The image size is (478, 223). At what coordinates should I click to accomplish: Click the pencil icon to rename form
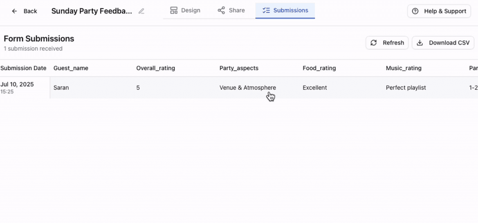pyautogui.click(x=141, y=11)
